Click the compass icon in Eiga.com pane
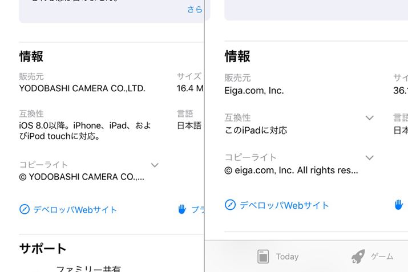This screenshot has height=272, width=408. click(x=230, y=205)
